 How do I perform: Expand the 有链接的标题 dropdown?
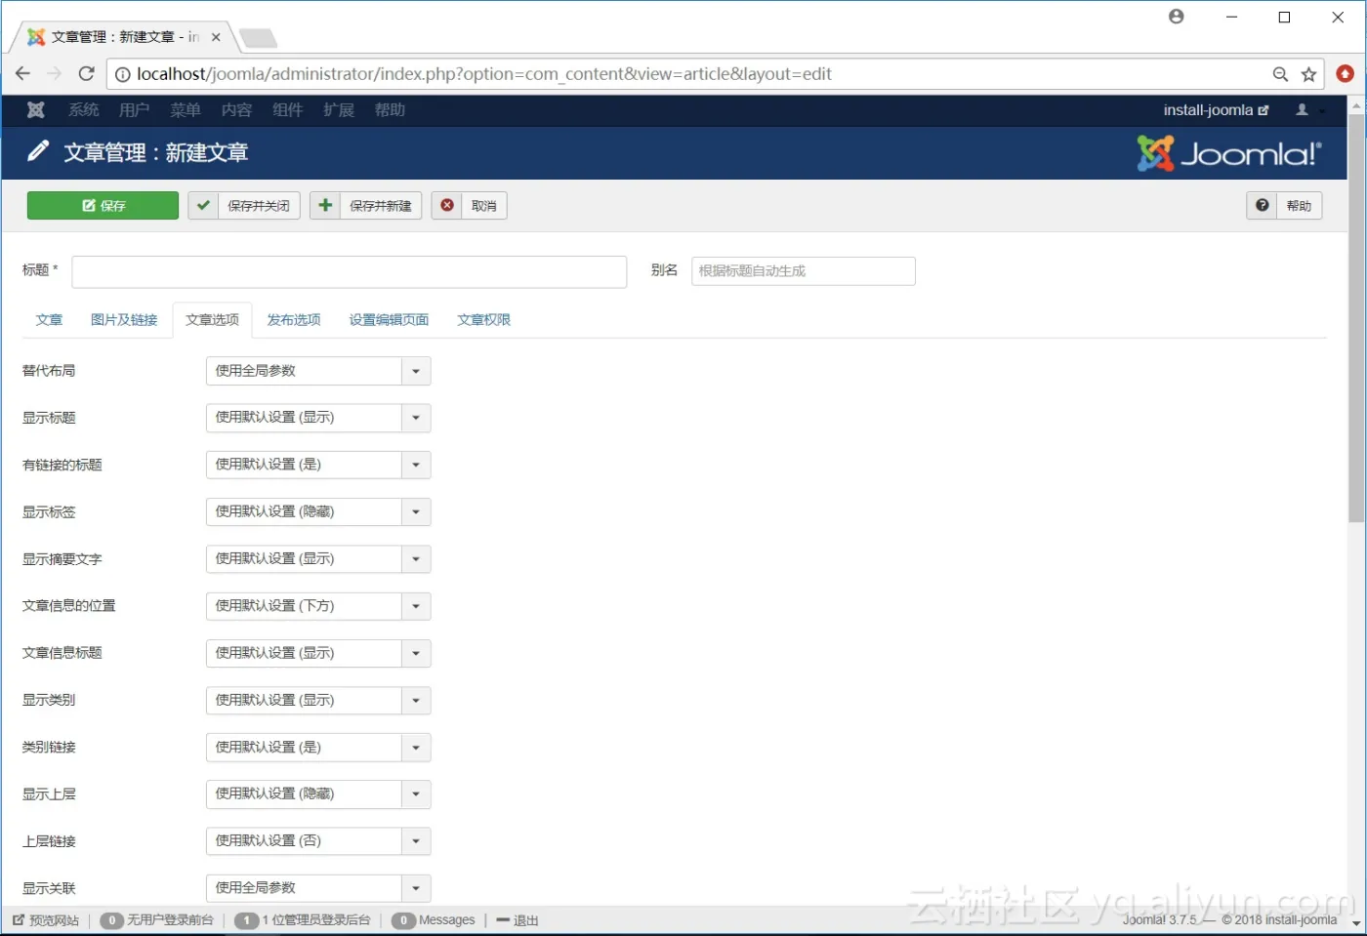pos(318,465)
